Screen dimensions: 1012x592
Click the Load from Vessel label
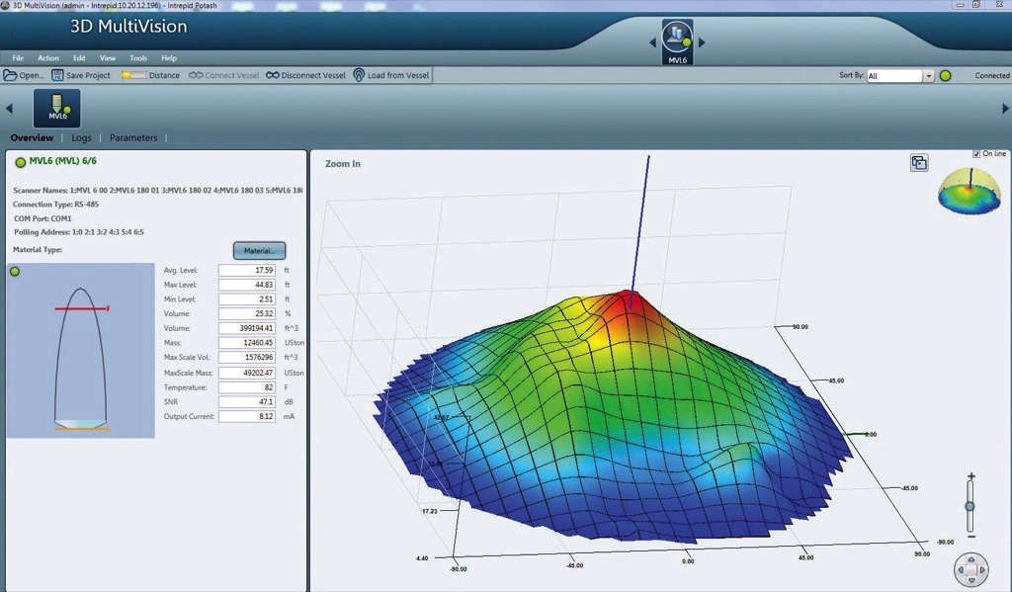(x=398, y=75)
